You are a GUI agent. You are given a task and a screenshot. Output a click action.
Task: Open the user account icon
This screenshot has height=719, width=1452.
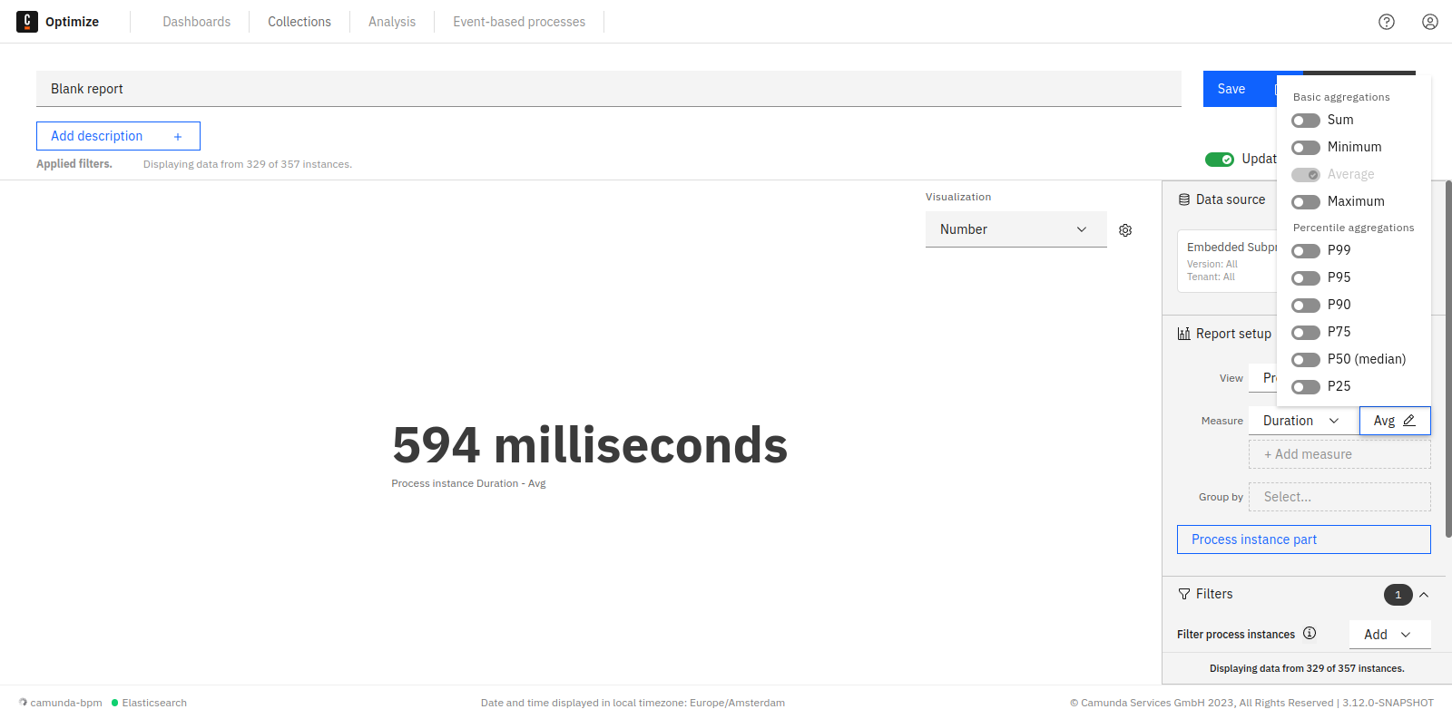(x=1429, y=22)
